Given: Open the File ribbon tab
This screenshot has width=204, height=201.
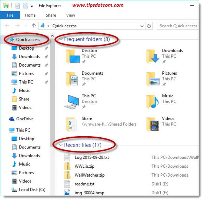Looking at the screenshot, I should pyautogui.click(x=10, y=15).
